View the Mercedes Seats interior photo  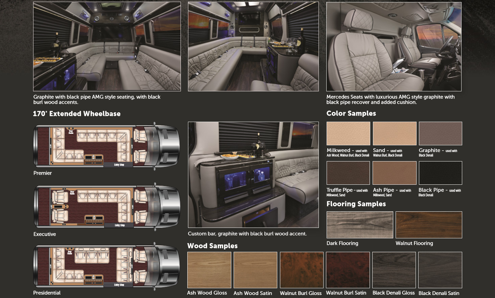(393, 46)
